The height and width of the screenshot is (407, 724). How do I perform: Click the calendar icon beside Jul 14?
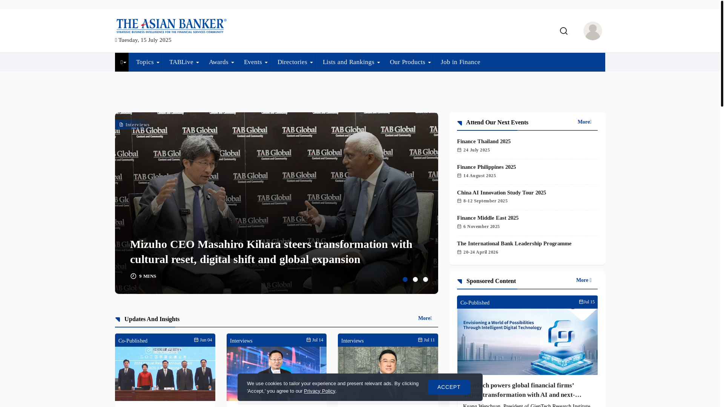pyautogui.click(x=308, y=340)
